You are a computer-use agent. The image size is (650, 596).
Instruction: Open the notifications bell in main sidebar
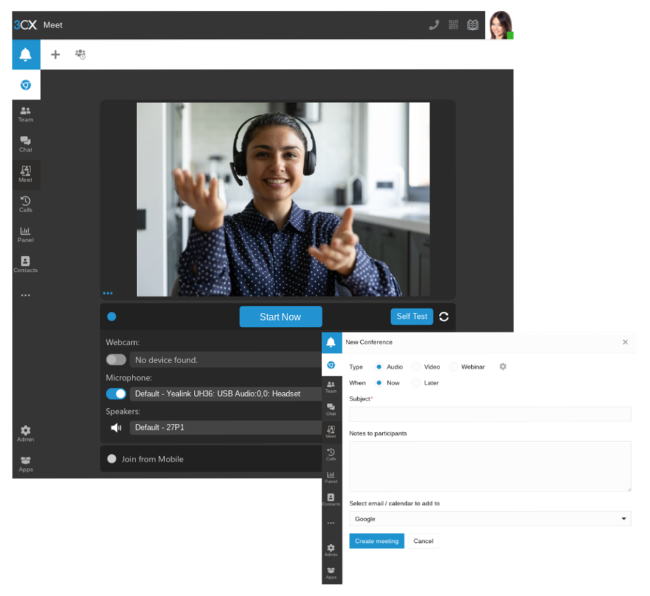click(x=26, y=54)
